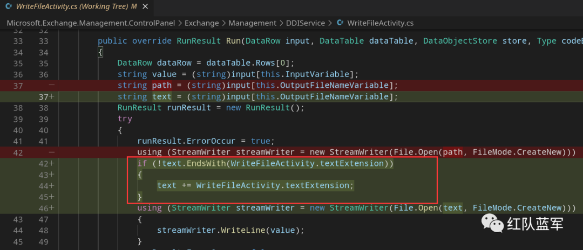Click the 'if (!text.EndsWith' line
Viewport: 583px width, 250px height.
tap(265, 163)
